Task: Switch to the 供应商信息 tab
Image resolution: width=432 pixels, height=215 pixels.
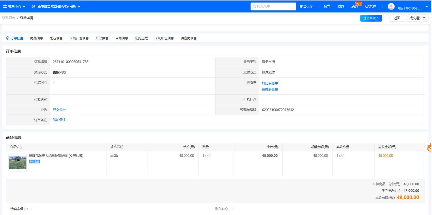Action: coord(189,38)
